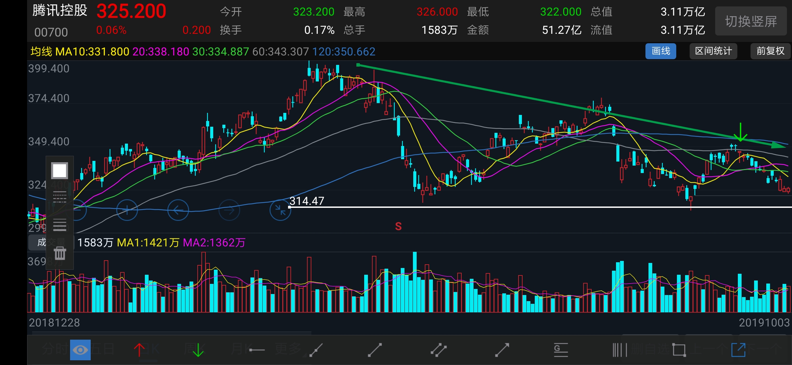The height and width of the screenshot is (365, 792).
Task: Tap 切换竖屏 to switch portrait mode
Action: coord(751,21)
